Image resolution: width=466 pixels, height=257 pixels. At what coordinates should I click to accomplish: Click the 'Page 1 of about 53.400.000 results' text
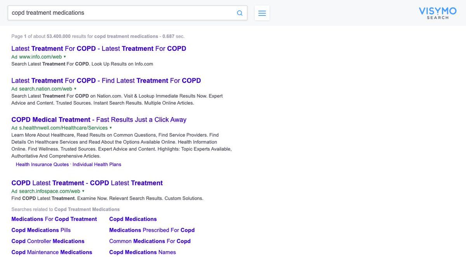98,36
